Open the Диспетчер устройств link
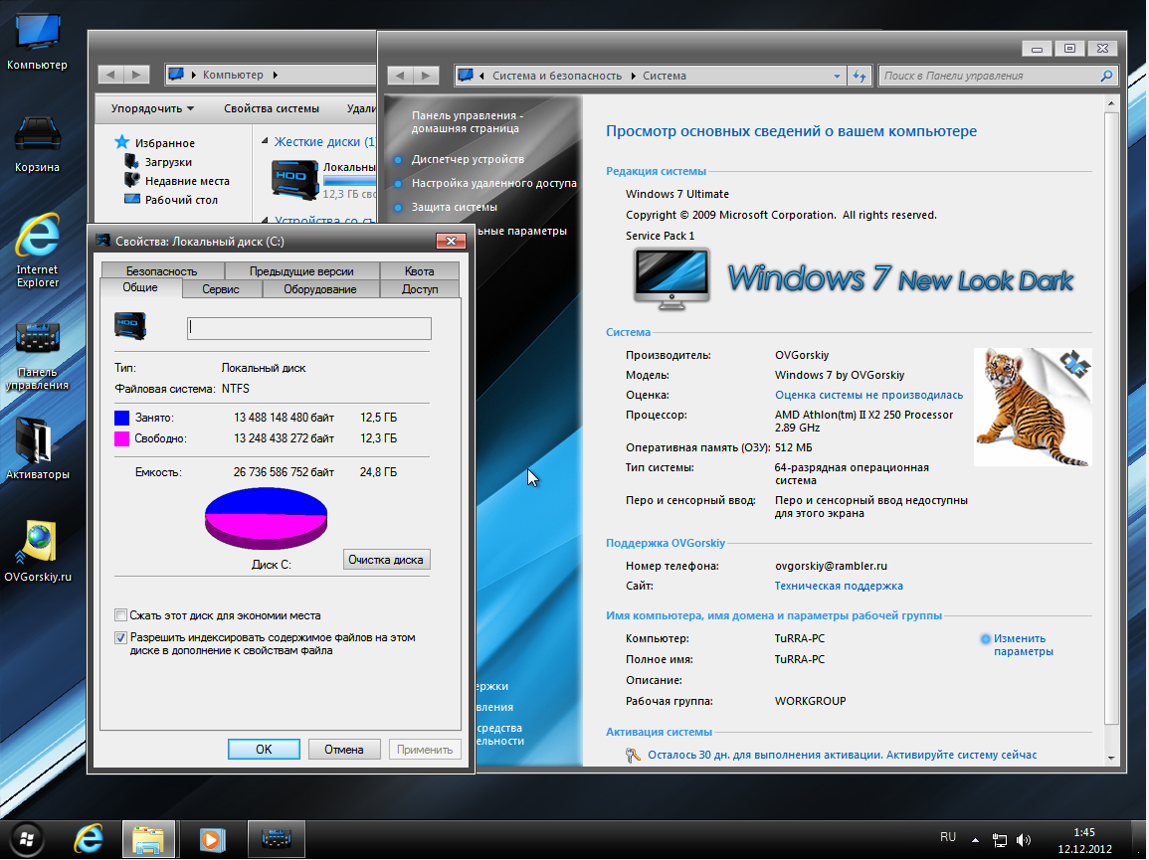This screenshot has height=860, width=1149. (x=468, y=159)
